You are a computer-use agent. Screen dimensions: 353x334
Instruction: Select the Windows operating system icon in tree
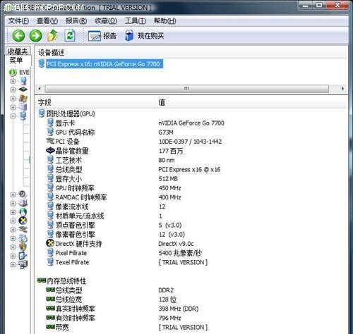click(23, 98)
